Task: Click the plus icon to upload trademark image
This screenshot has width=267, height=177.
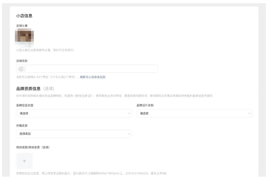Action: 24,161
